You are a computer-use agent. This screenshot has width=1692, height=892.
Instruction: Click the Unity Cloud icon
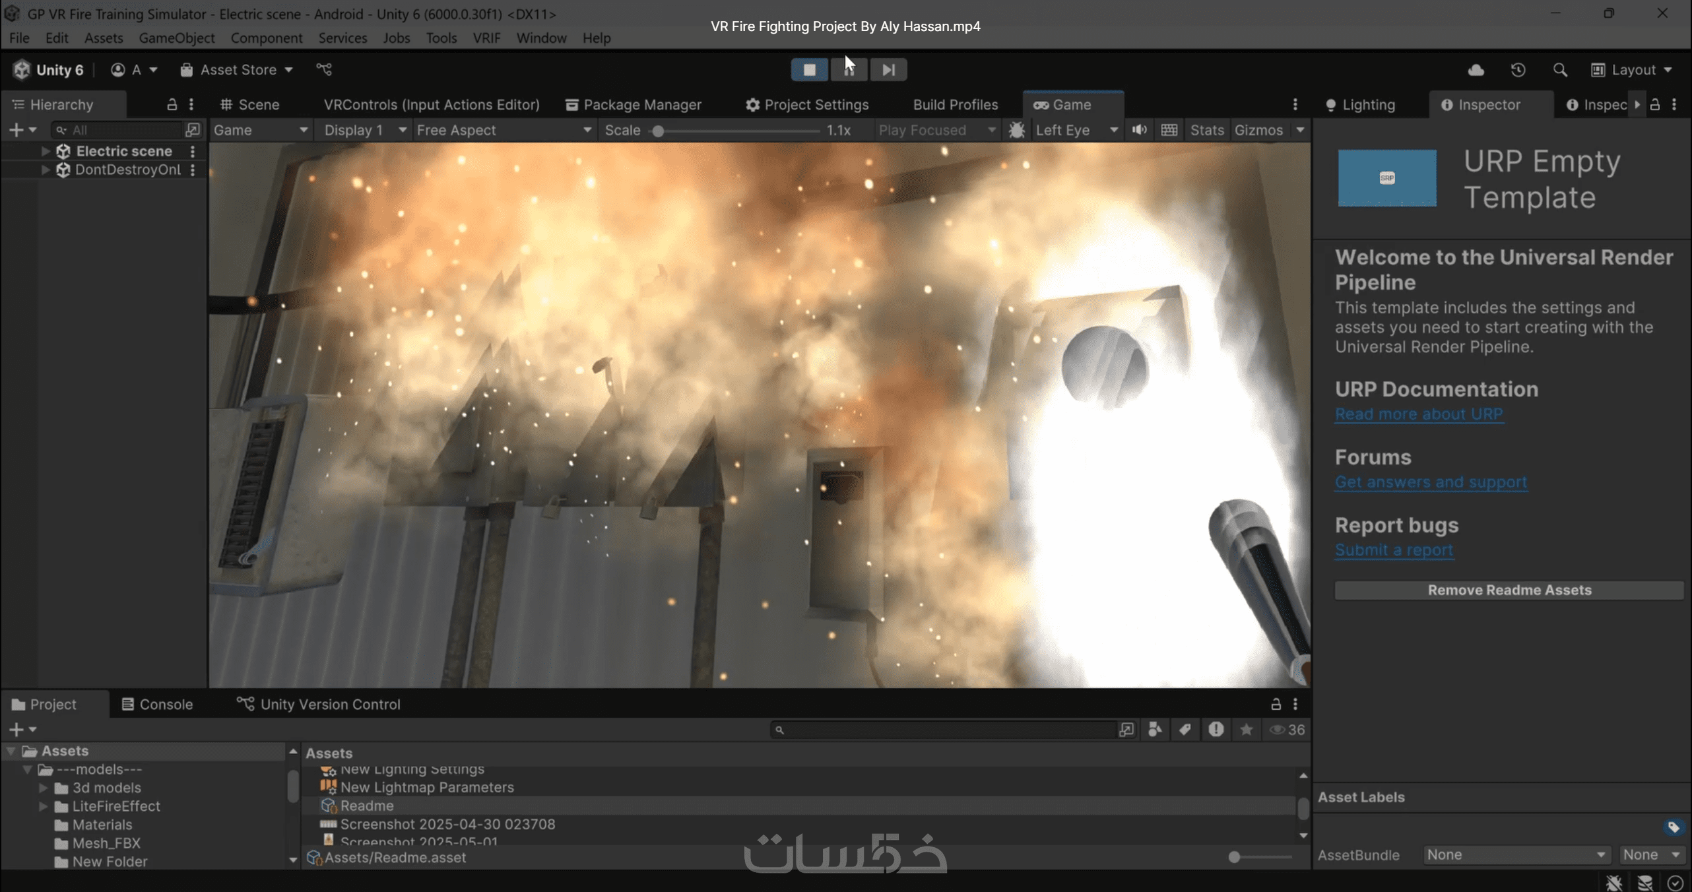coord(1476,70)
